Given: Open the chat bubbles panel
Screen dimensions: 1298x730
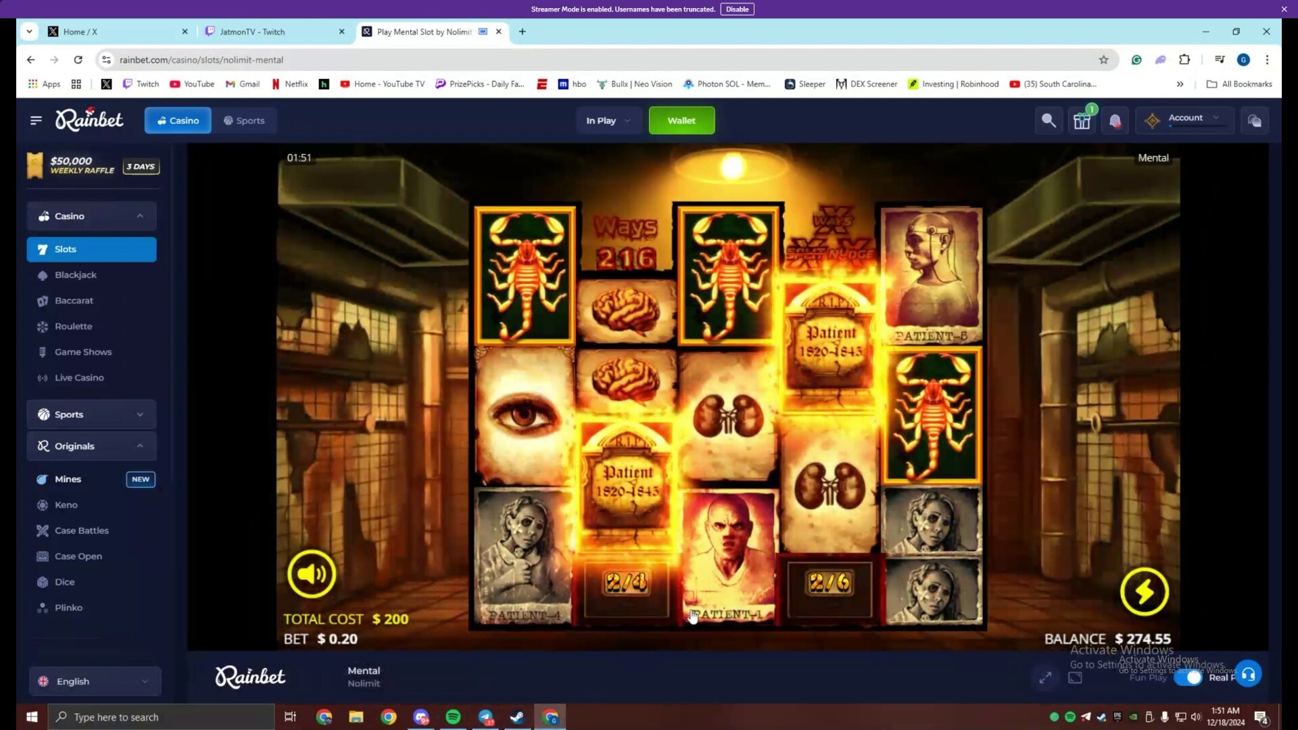Looking at the screenshot, I should pos(1255,120).
